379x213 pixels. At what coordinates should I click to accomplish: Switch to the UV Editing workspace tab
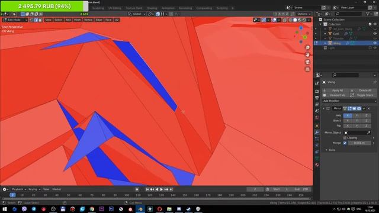tap(115, 8)
